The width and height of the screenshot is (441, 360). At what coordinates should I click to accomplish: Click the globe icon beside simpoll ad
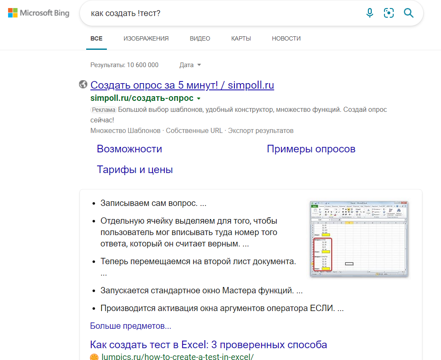(83, 84)
